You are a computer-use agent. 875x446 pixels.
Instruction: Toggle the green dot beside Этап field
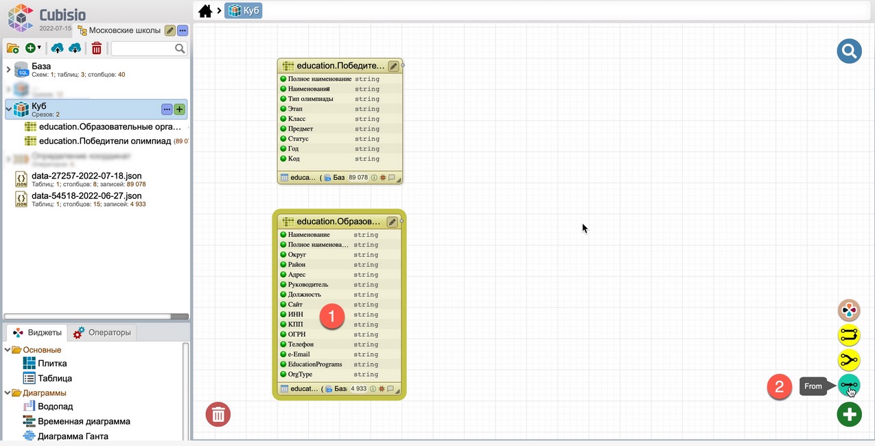pyautogui.click(x=283, y=108)
